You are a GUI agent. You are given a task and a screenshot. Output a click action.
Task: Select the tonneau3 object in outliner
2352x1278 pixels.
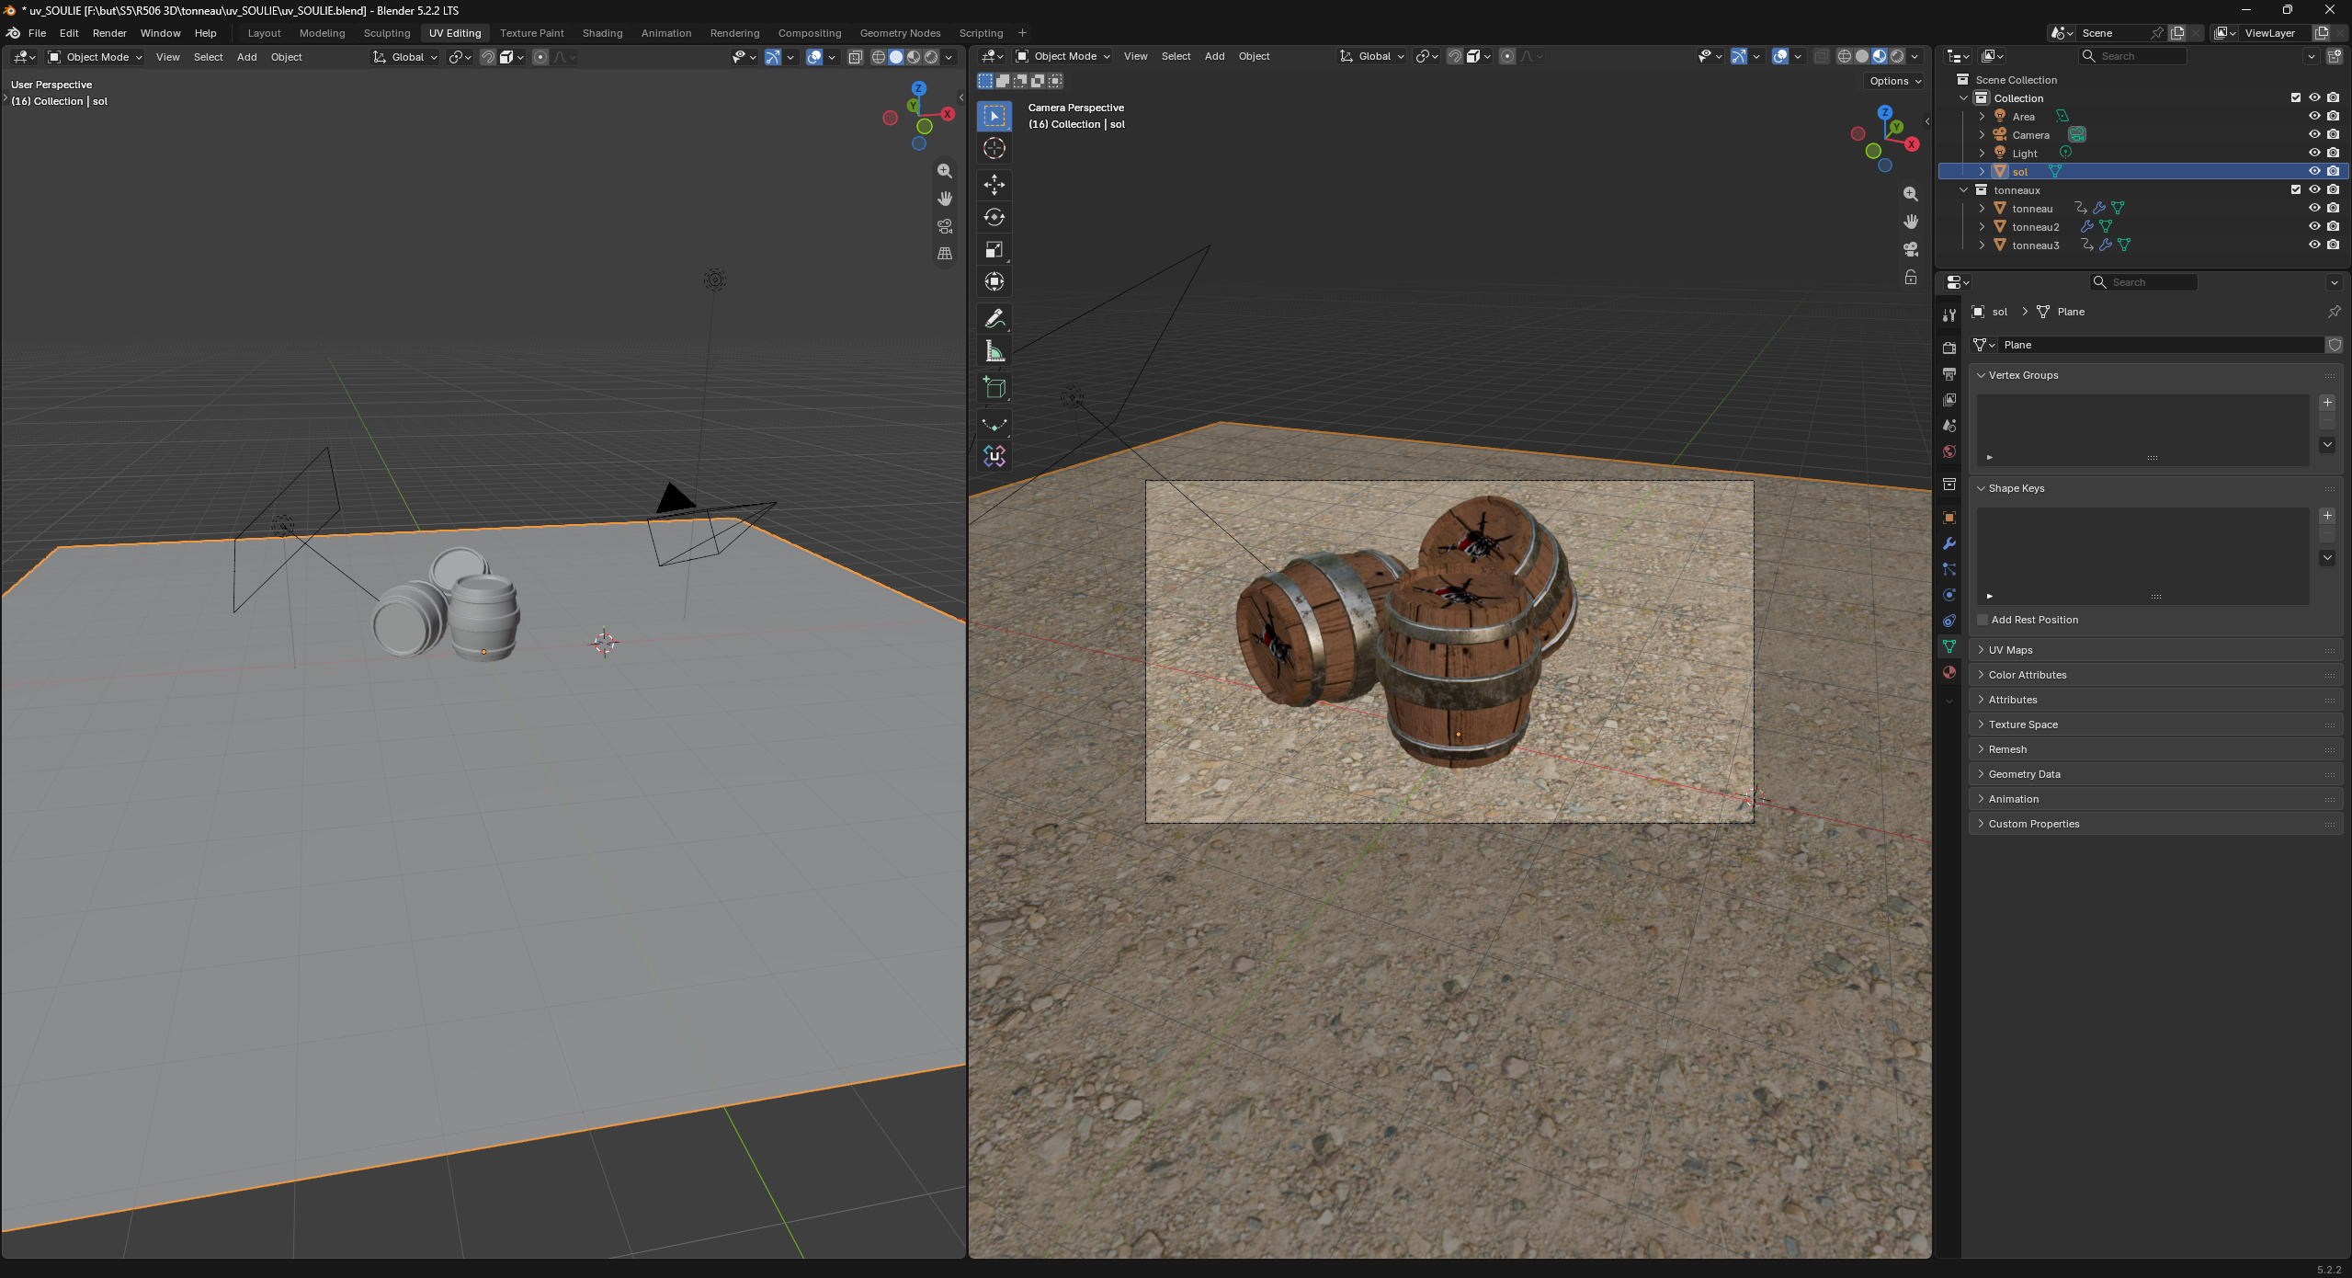coord(2035,245)
